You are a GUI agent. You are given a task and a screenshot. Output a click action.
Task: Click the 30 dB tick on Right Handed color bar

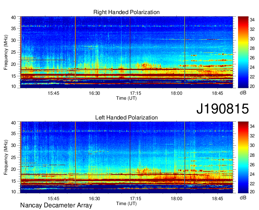252,39
